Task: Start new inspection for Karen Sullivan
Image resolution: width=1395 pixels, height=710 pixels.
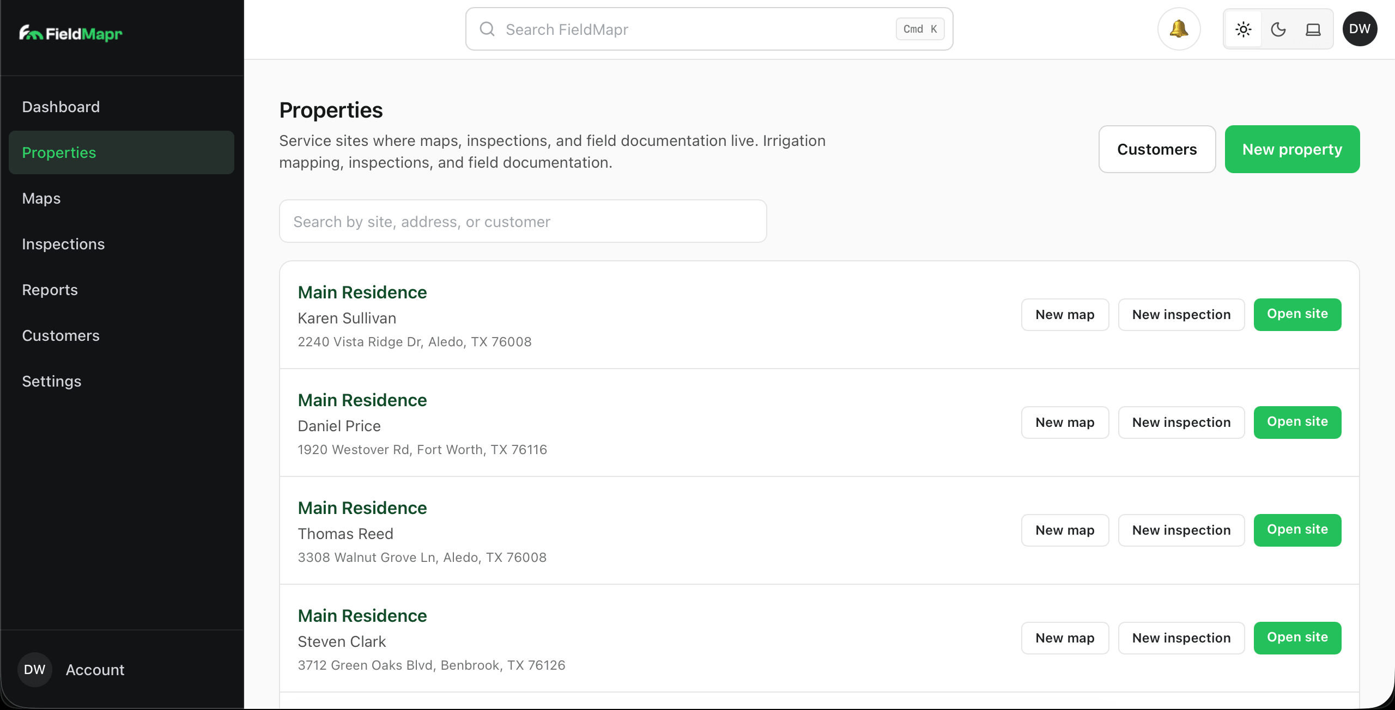Action: click(x=1181, y=314)
